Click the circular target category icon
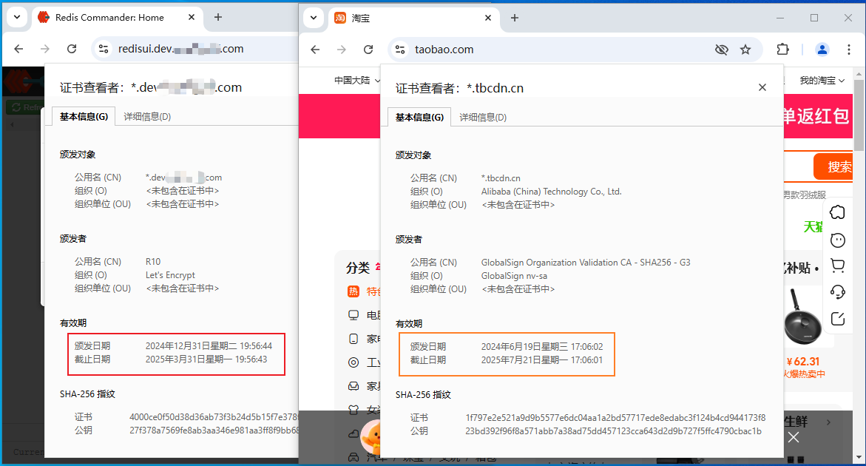The image size is (866, 466). click(x=353, y=362)
